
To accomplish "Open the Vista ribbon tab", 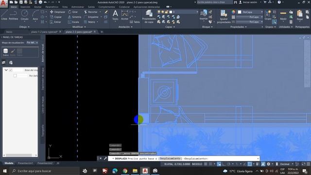I will pos(65,7).
